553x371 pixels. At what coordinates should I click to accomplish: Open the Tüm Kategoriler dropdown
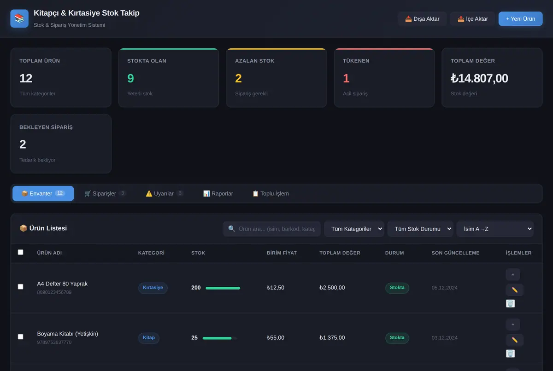354,229
